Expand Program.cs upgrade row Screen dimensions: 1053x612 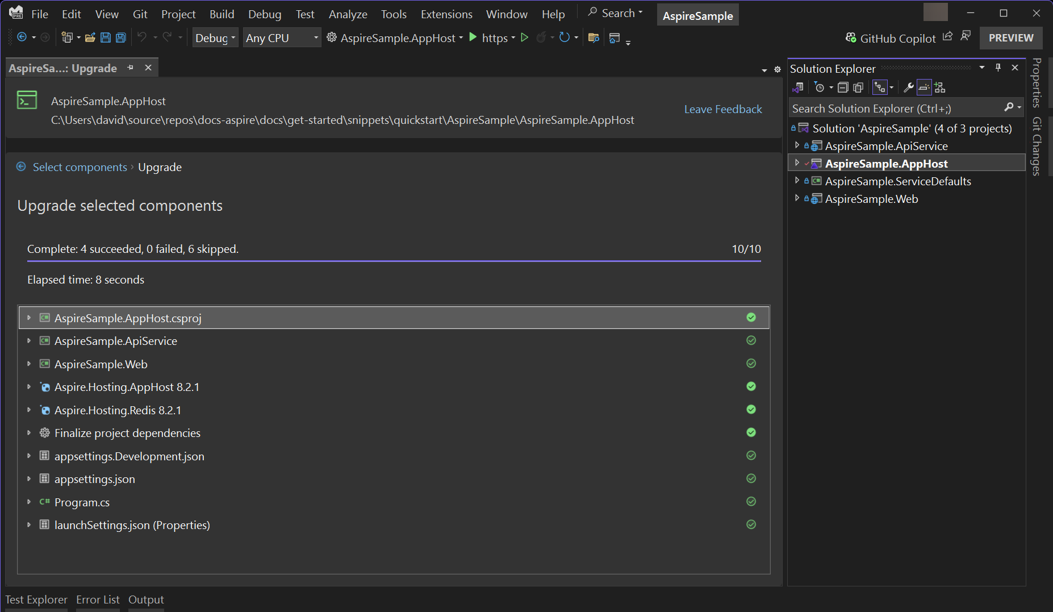[x=29, y=502]
